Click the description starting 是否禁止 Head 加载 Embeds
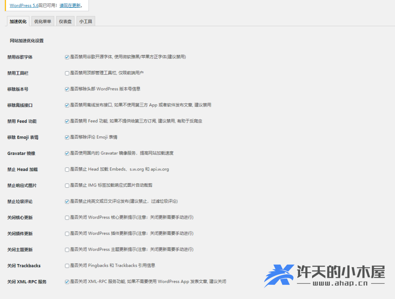Viewport: 395px width, 299px height. point(120,169)
